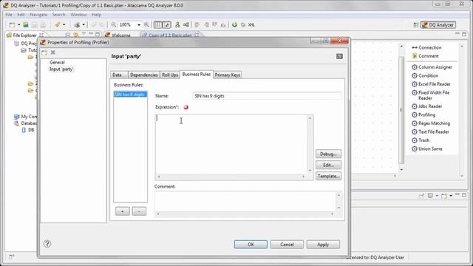Screen dimensions: 473x266
Task: Select Input 'party' in properties tree
Action: [x=61, y=69]
